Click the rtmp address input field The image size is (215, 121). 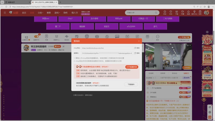click(107, 48)
